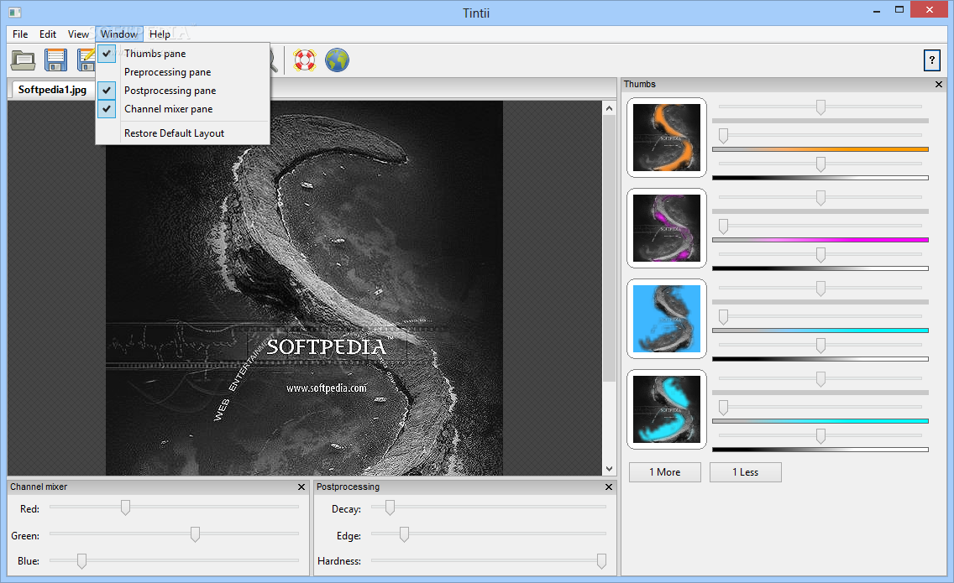Click the canvas scrollbar up arrow
The width and height of the screenshot is (954, 583).
click(609, 108)
